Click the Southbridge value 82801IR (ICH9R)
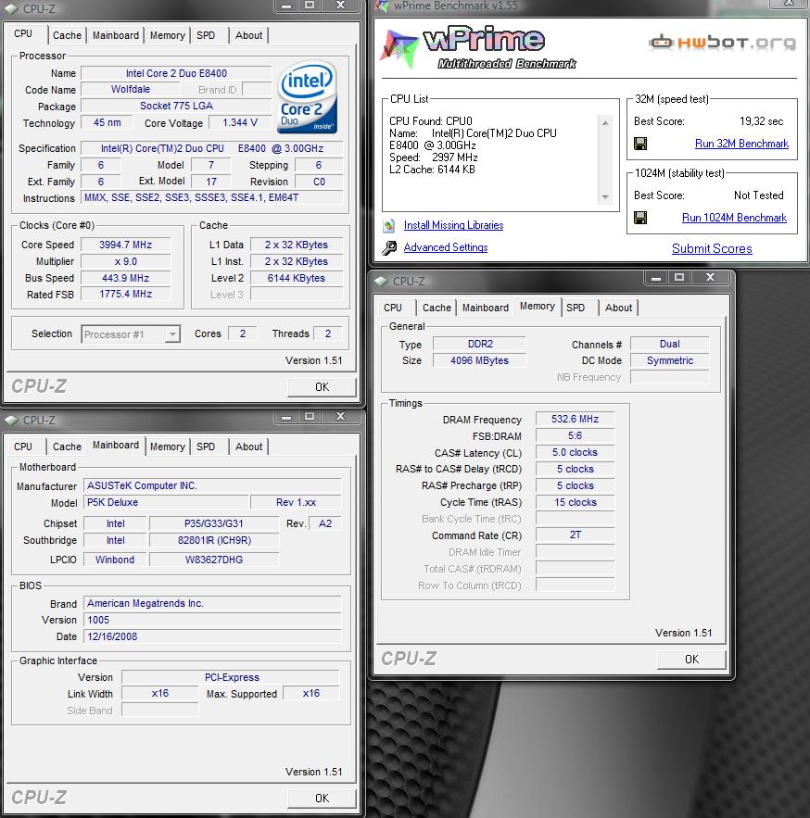Viewport: 810px width, 818px height. point(214,540)
